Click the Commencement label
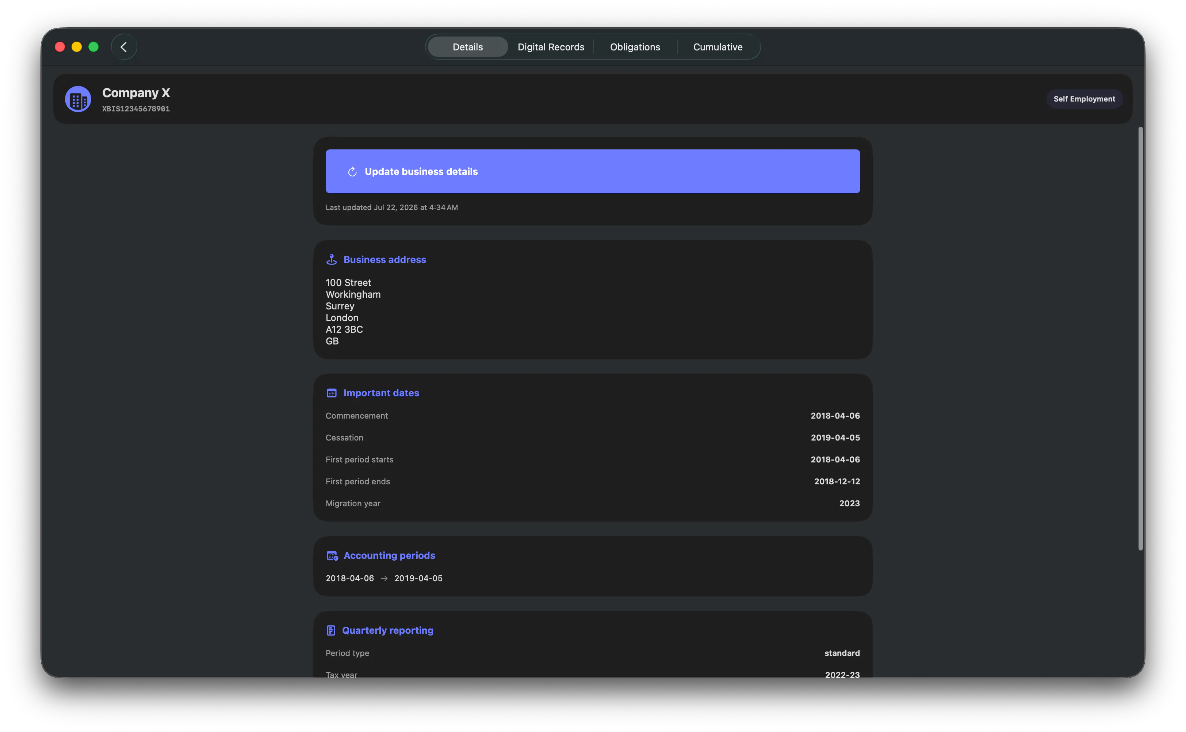The height and width of the screenshot is (732, 1186). click(x=357, y=416)
